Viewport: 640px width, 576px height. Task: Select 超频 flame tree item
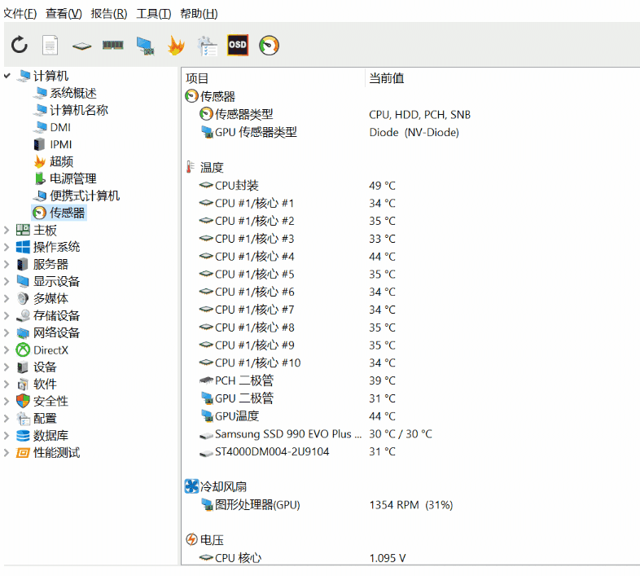point(61,162)
